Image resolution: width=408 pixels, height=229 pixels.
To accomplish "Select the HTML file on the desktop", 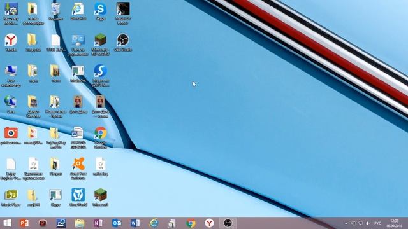I will [x=33, y=169].
